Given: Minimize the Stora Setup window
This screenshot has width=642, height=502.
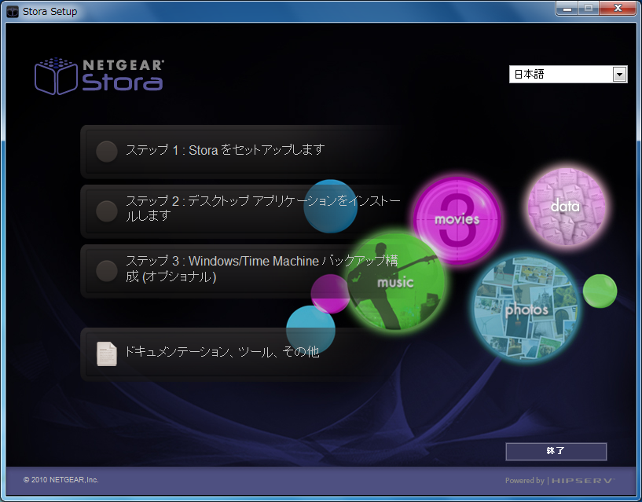Looking at the screenshot, I should pyautogui.click(x=567, y=9).
